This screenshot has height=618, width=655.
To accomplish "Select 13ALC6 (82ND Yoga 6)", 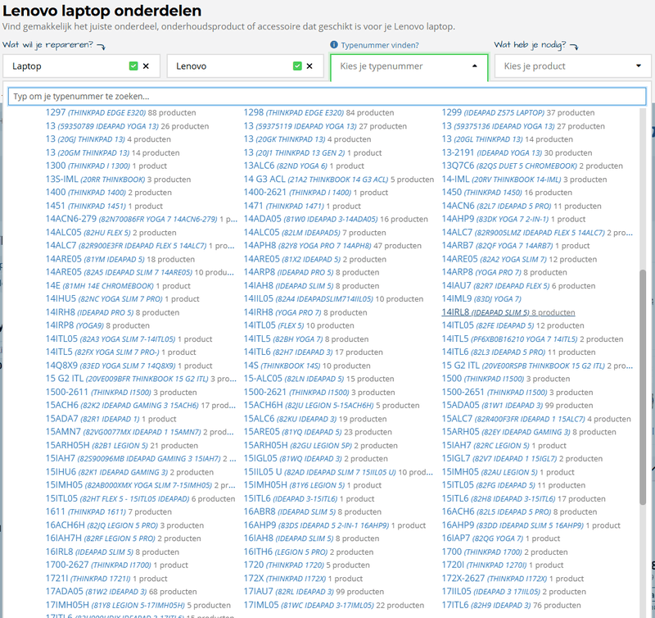I will click(x=304, y=166).
